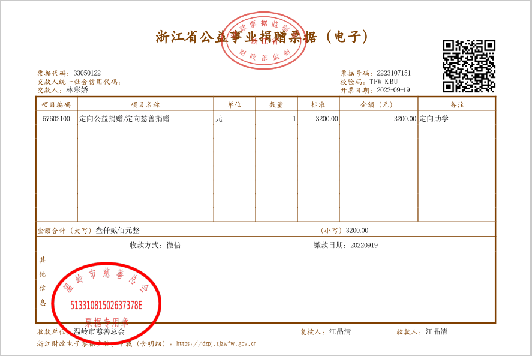Click the 复核人 name 江晶清
The width and height of the screenshot is (532, 356).
tap(340, 332)
